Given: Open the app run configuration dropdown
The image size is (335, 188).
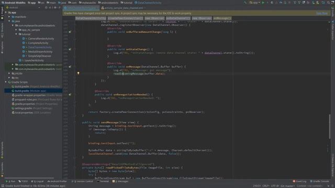Looking at the screenshot, I should click(x=255, y=3).
